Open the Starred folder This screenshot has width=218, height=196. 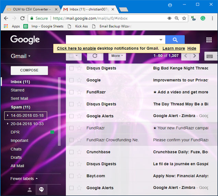[17, 90]
